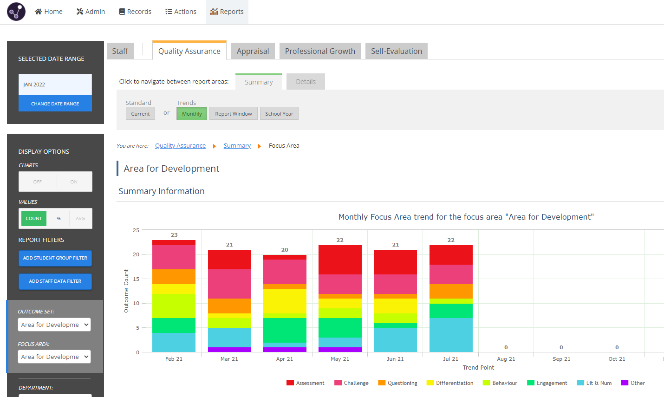Open the Focus Area dropdown
The width and height of the screenshot is (664, 397).
coord(54,357)
